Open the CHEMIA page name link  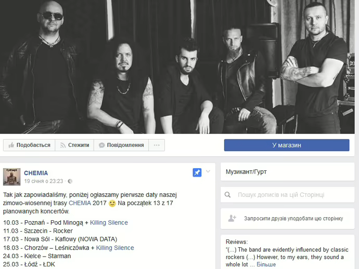tap(36, 173)
